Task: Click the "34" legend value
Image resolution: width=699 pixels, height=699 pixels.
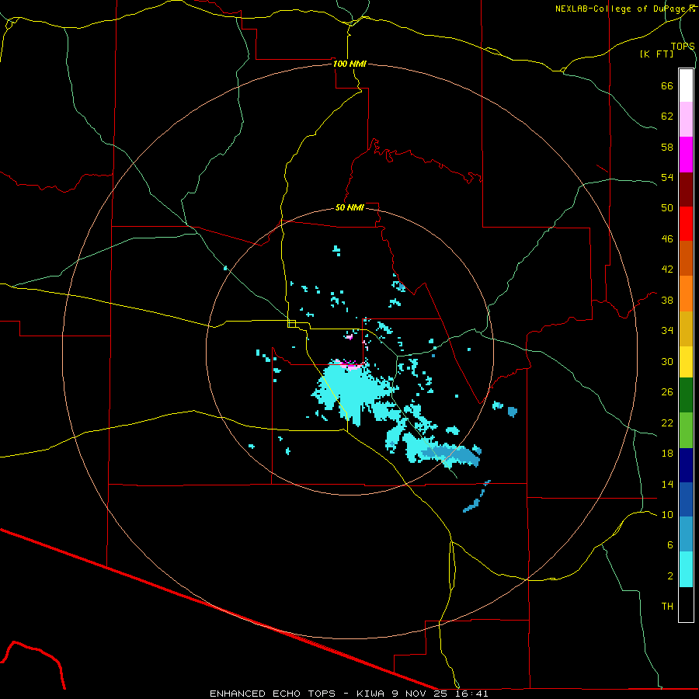Action: point(667,330)
